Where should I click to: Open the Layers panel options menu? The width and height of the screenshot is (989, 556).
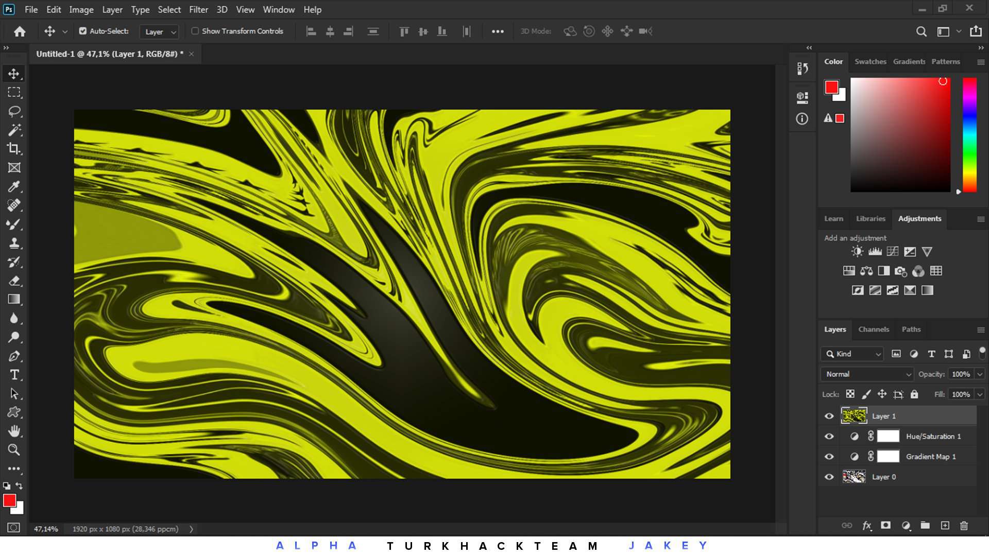click(x=981, y=329)
